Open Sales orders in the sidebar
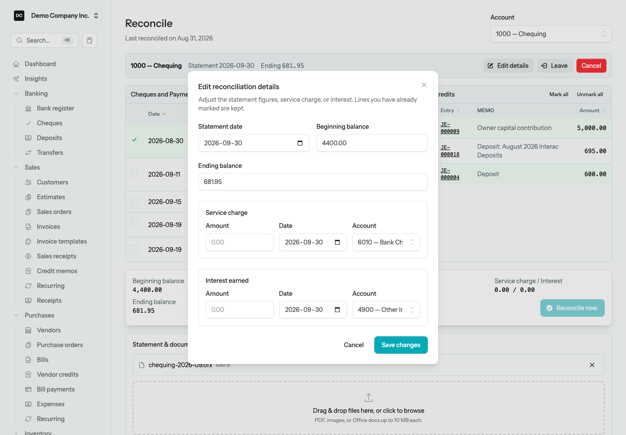Screen dimensions: 626x435 54,212
